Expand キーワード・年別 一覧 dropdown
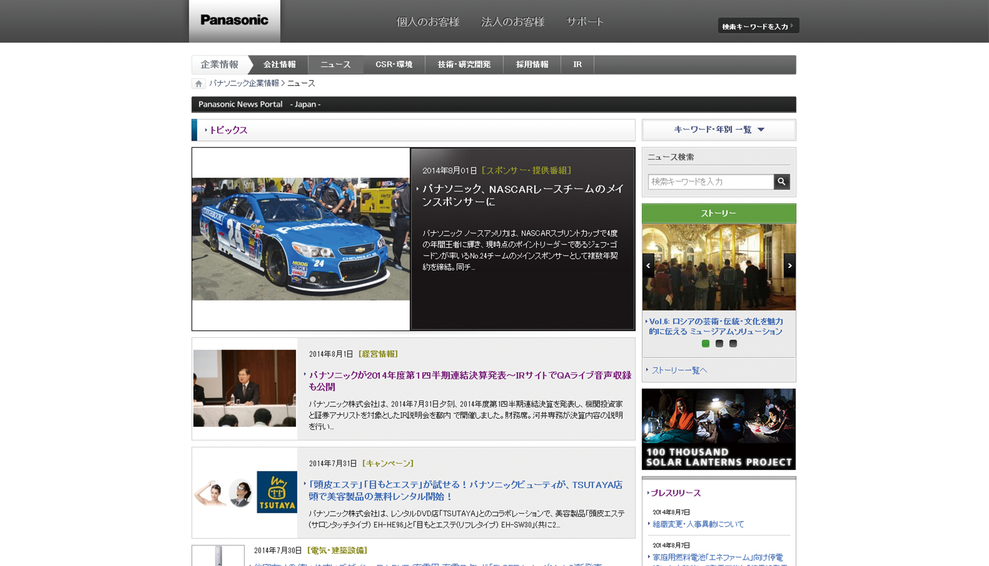This screenshot has width=989, height=566. [719, 130]
